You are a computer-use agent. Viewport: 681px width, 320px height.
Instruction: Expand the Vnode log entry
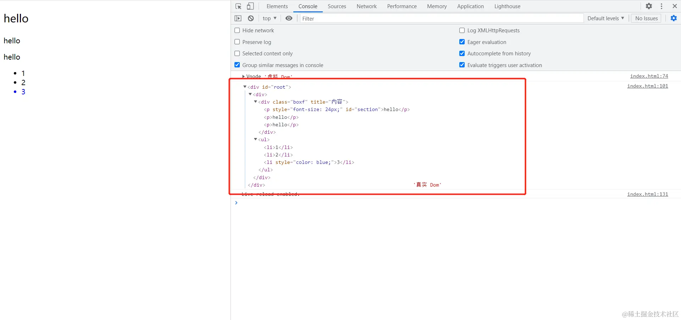[x=244, y=76]
